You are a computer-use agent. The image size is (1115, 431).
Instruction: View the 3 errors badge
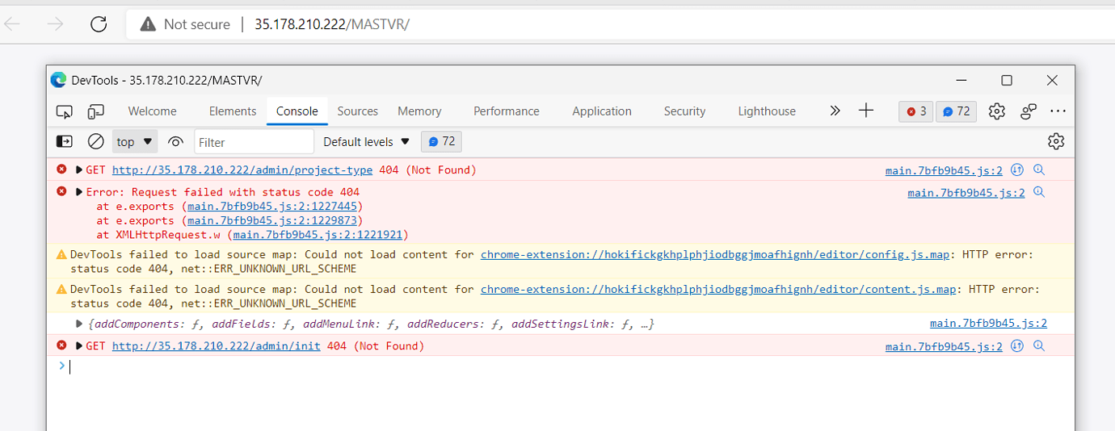coord(916,111)
